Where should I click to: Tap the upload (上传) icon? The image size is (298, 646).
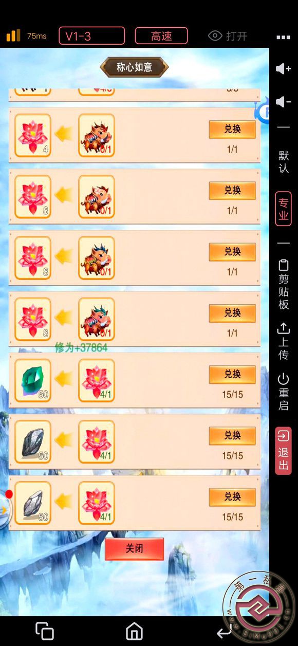284,341
